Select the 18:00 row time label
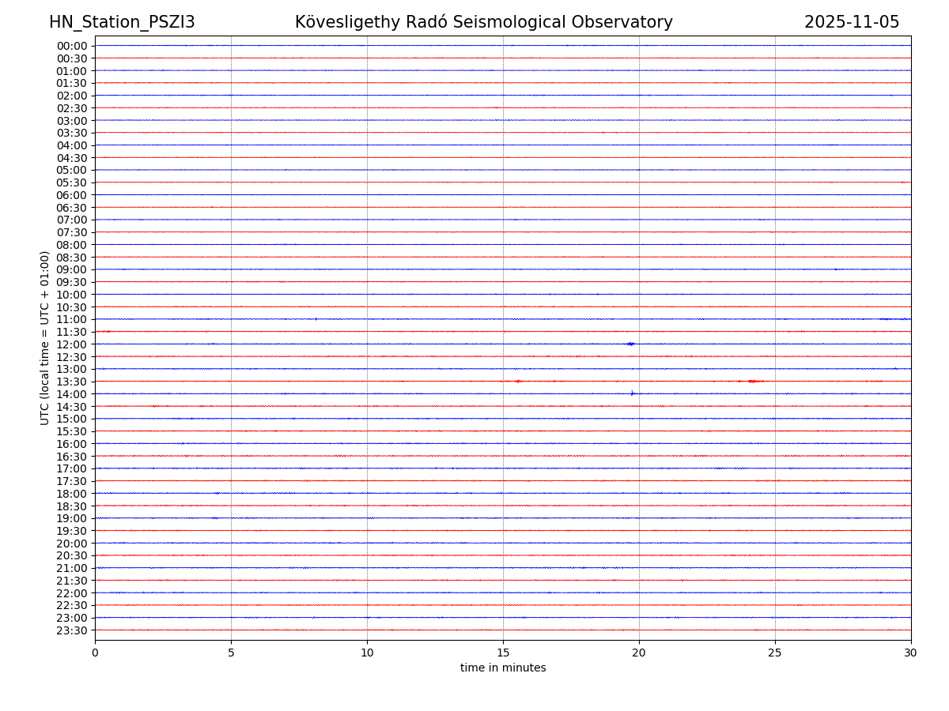The height and width of the screenshot is (711, 949). (x=72, y=494)
